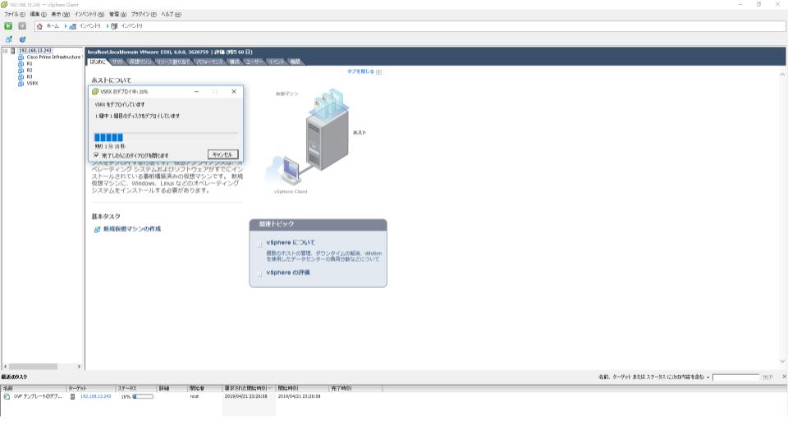Click the green back navigation arrow
Screen dimensions: 788x443
point(8,25)
